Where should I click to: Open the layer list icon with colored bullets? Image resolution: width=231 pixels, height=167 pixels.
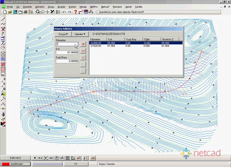31,12
